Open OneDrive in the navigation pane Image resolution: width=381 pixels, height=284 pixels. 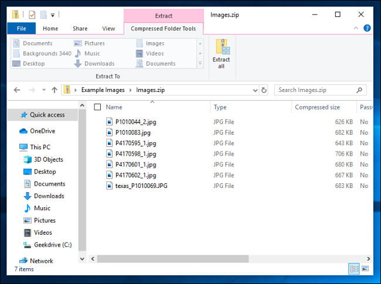42,131
